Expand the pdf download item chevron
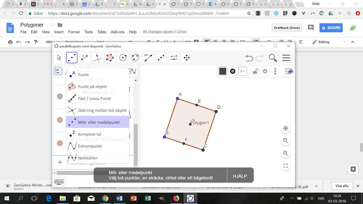The width and height of the screenshot is (363, 204). tap(316, 186)
